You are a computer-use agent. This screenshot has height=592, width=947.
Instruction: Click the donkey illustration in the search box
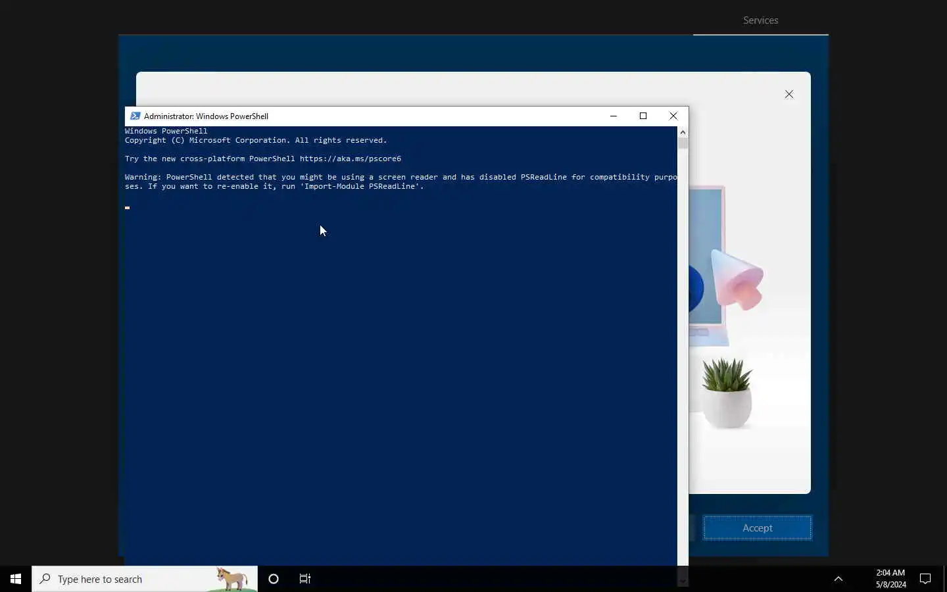click(x=233, y=580)
